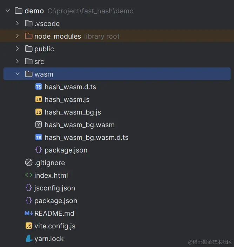234x247 pixels.
Task: Click the HTML brackets icon for index.html
Action: point(28,175)
